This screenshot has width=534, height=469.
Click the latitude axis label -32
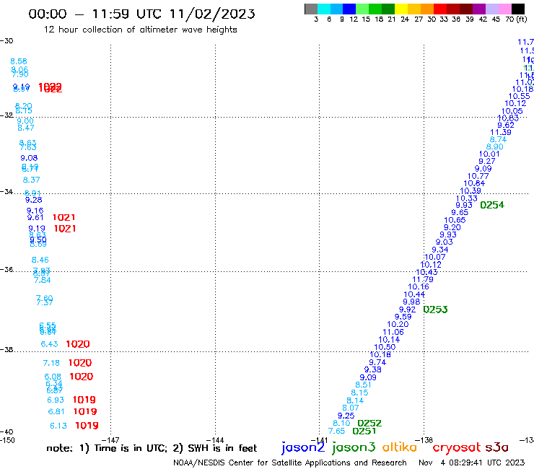(x=6, y=115)
